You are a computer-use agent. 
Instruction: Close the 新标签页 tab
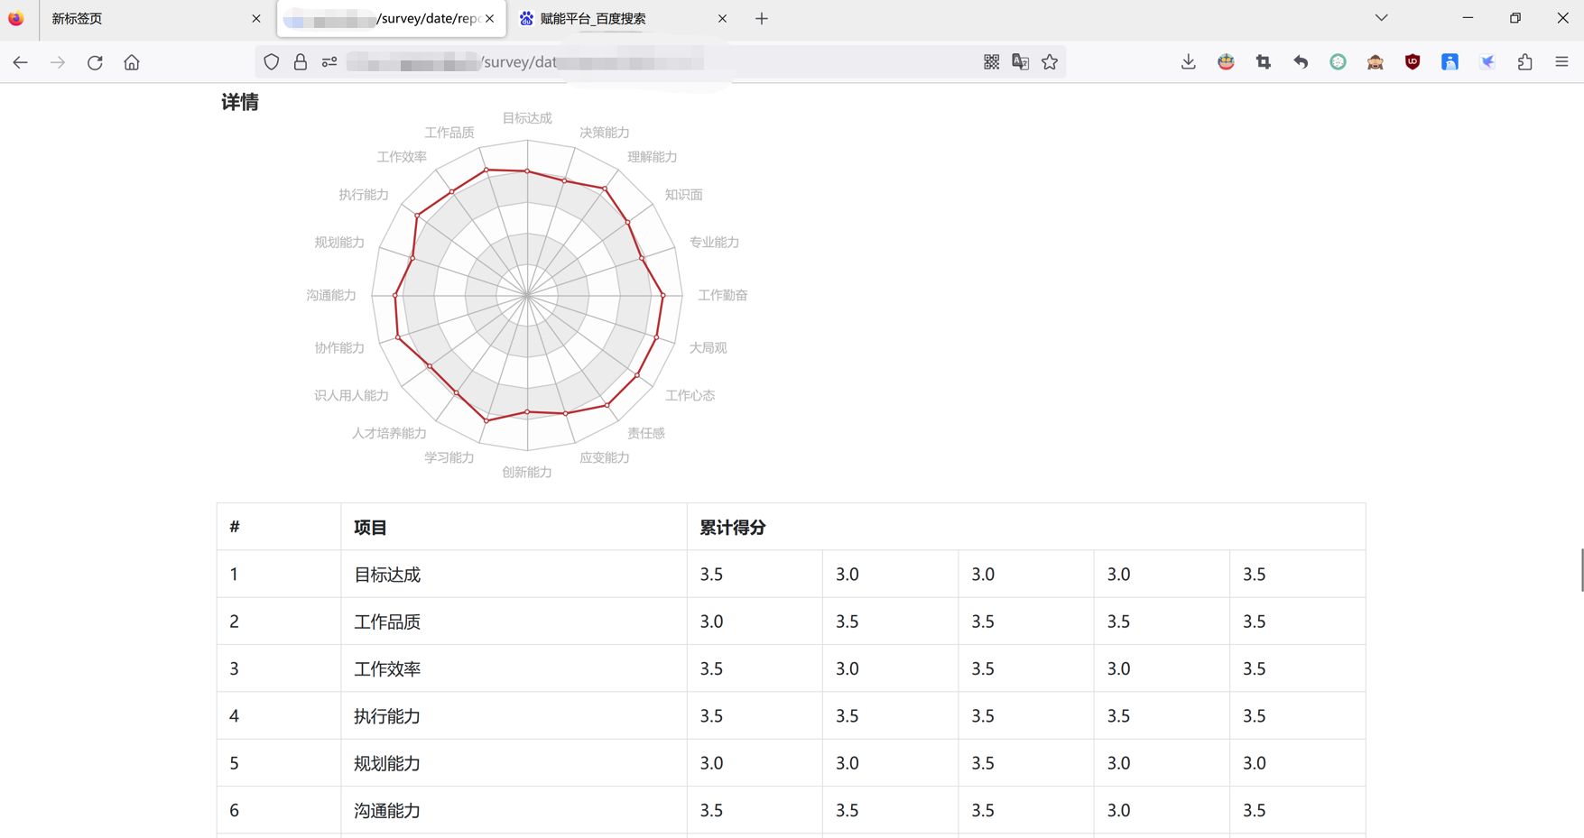[x=256, y=18]
